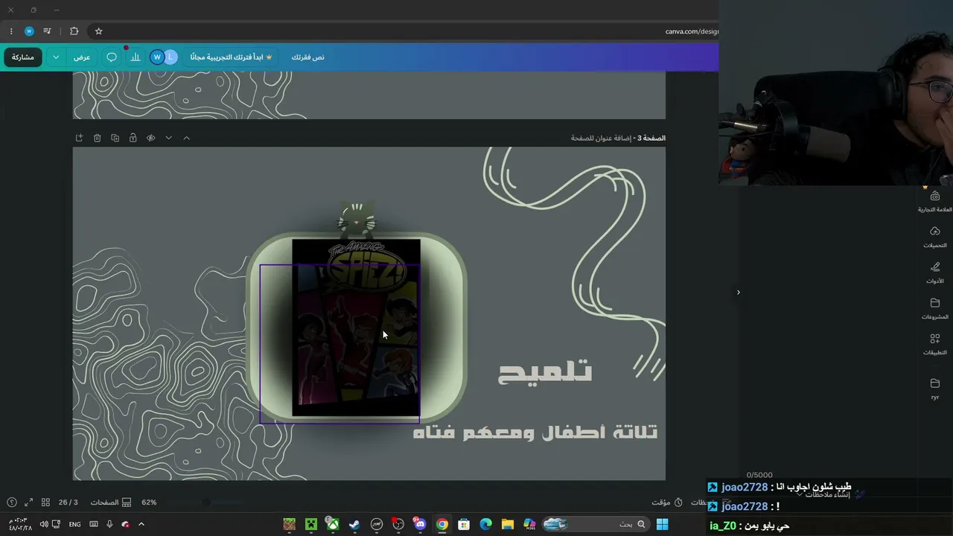Open the timer (مؤقت) button

667,502
